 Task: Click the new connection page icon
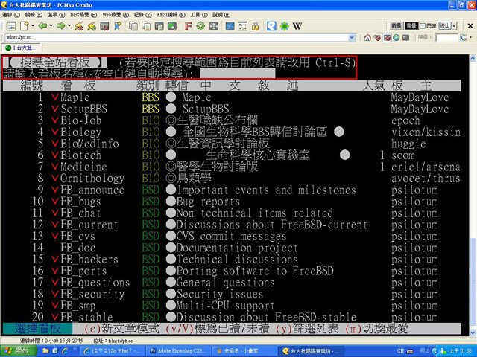25,27
